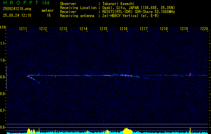
Task: Select the 0.9 frequency axis label
Action: 3,77
